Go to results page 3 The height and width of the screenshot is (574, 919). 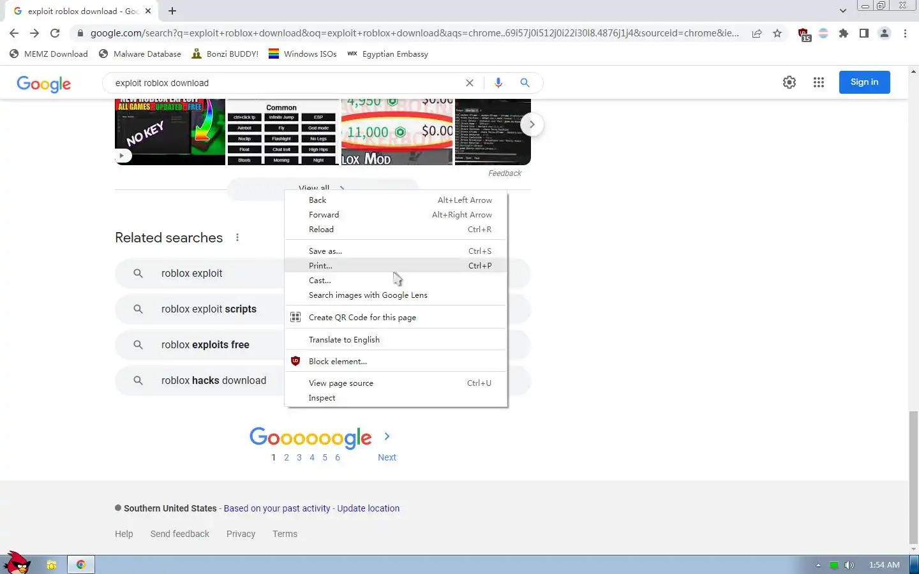[x=299, y=457]
